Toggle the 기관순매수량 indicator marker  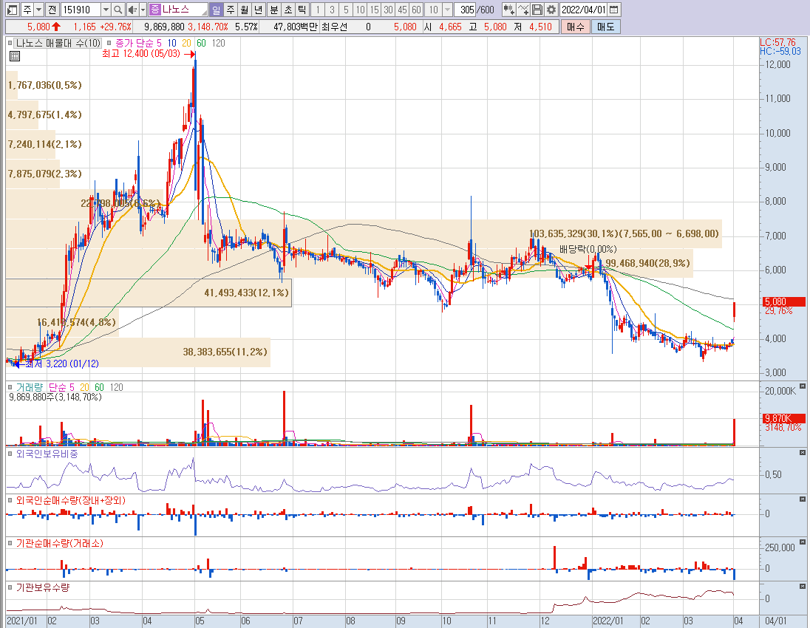point(10,543)
